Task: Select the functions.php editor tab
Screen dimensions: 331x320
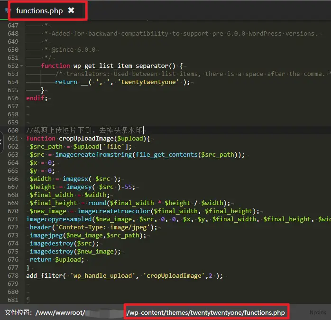Action: [x=39, y=10]
